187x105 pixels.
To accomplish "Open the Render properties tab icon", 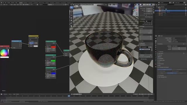I will click(x=156, y=41).
